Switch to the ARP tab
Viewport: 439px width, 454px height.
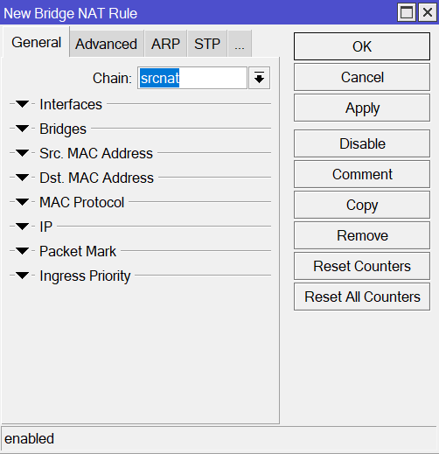coord(165,44)
